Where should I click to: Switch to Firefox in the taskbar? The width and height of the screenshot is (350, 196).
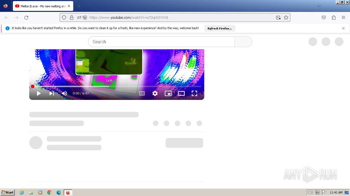(68, 192)
